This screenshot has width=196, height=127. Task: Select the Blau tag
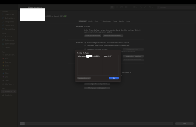coord(9,73)
